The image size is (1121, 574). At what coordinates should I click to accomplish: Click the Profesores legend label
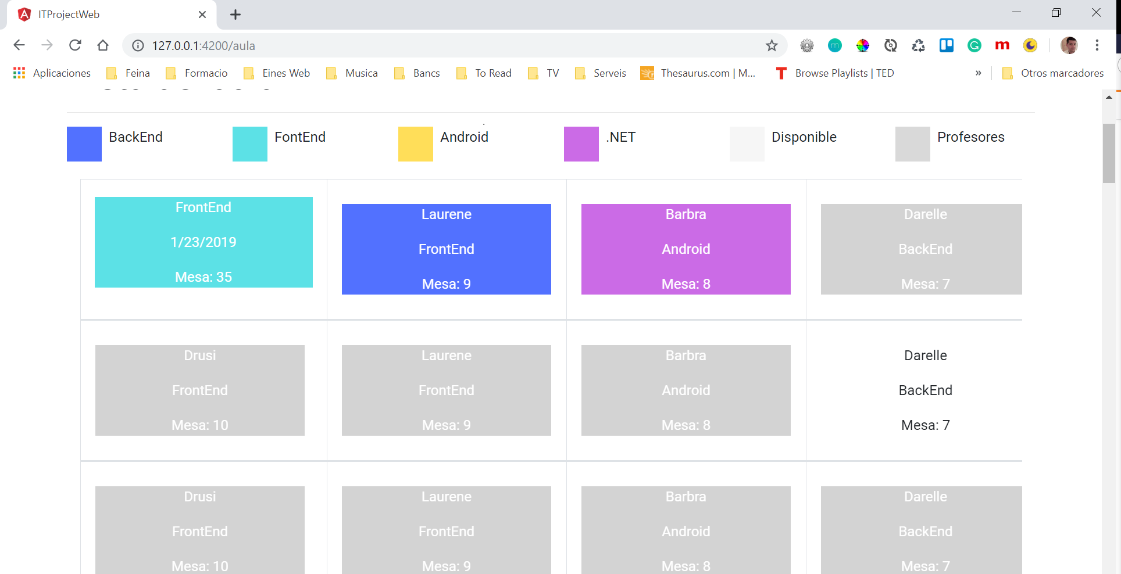click(x=971, y=137)
